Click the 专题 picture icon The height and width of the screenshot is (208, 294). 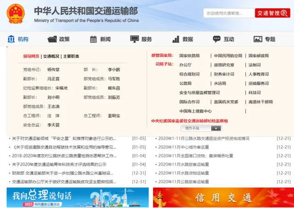(x=258, y=39)
